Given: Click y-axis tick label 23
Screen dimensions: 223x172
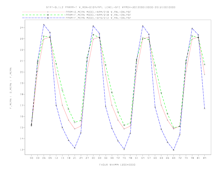Looking at the screenshot, I should pos(22,39).
